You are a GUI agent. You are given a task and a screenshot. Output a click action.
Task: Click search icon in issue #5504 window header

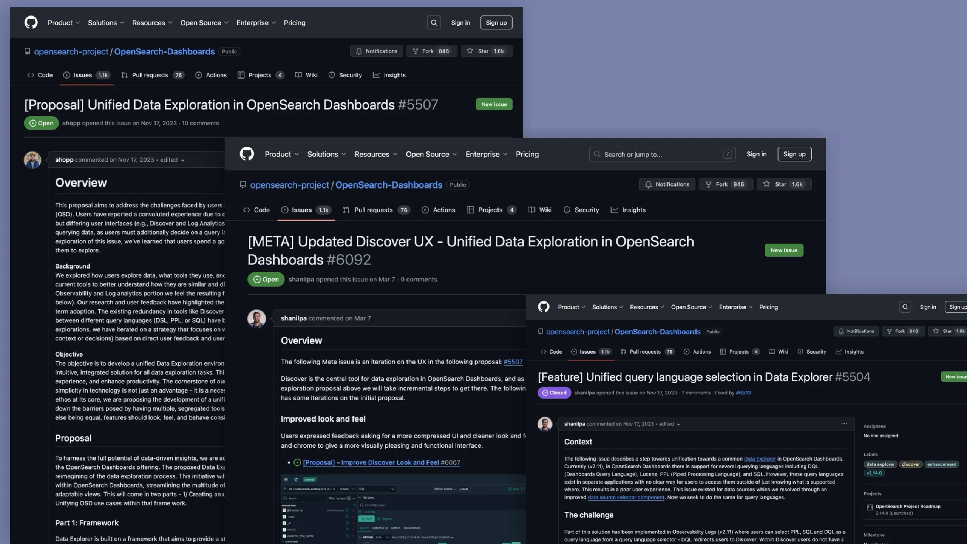[905, 307]
